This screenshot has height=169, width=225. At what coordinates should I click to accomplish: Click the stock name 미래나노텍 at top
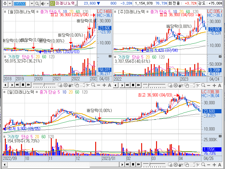tap(65, 3)
